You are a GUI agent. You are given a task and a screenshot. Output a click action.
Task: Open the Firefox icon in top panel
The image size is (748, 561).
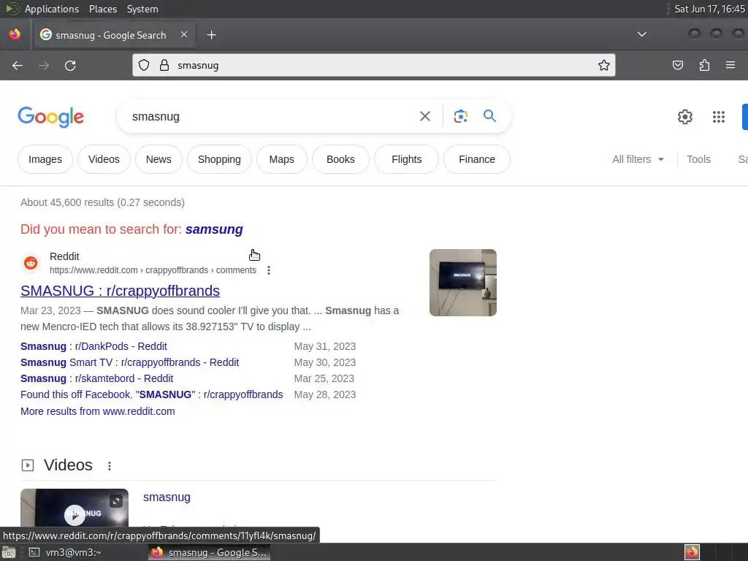click(15, 34)
